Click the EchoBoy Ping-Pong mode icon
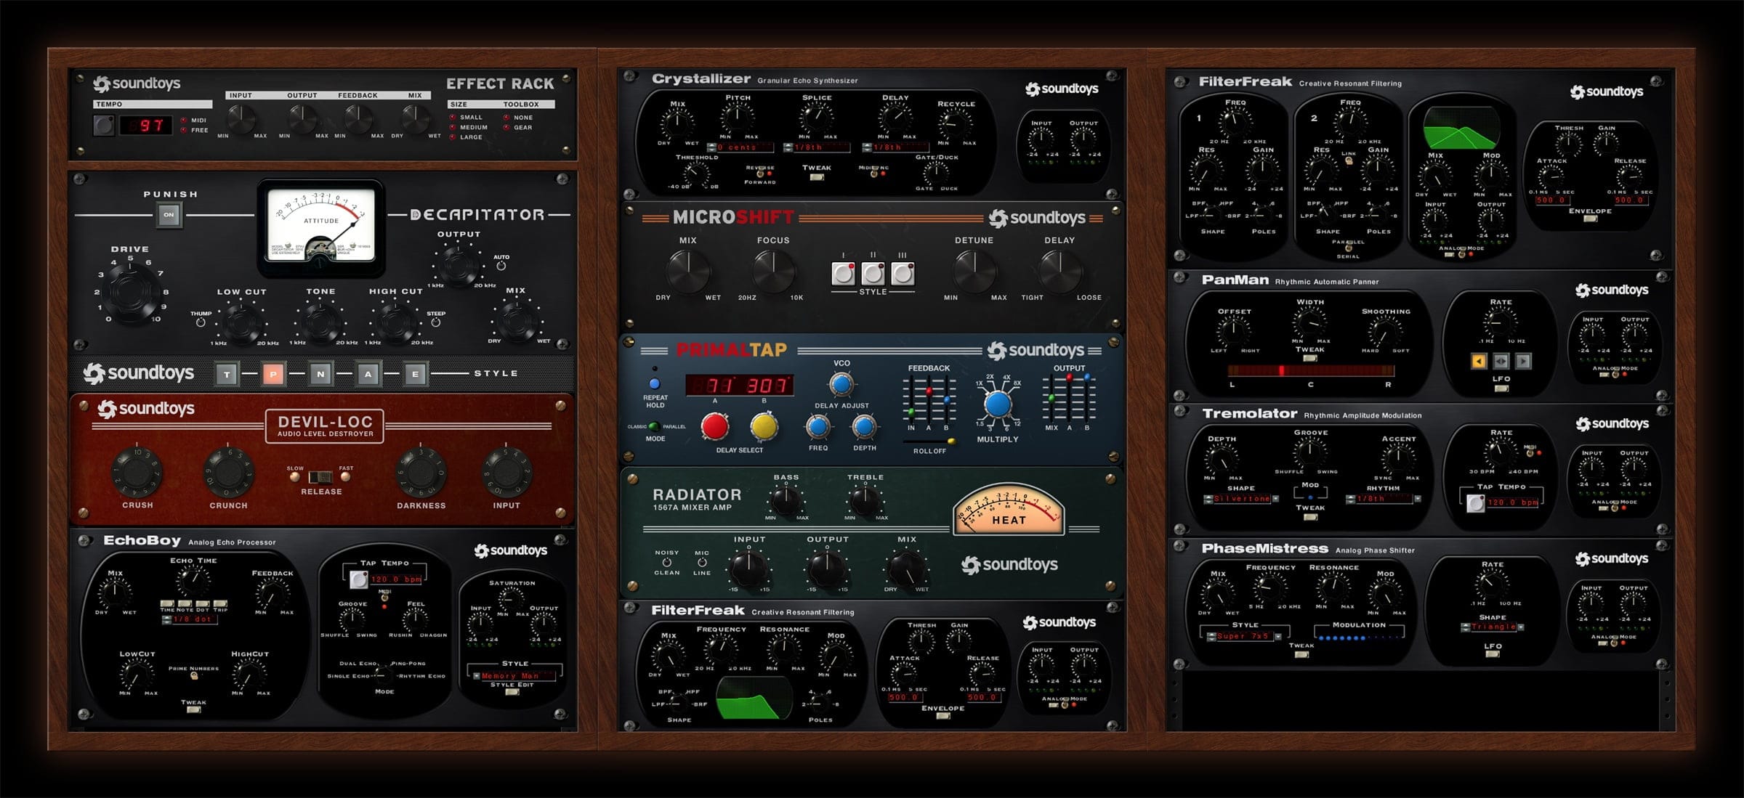Screen dimensions: 1744x798 pos(411,667)
